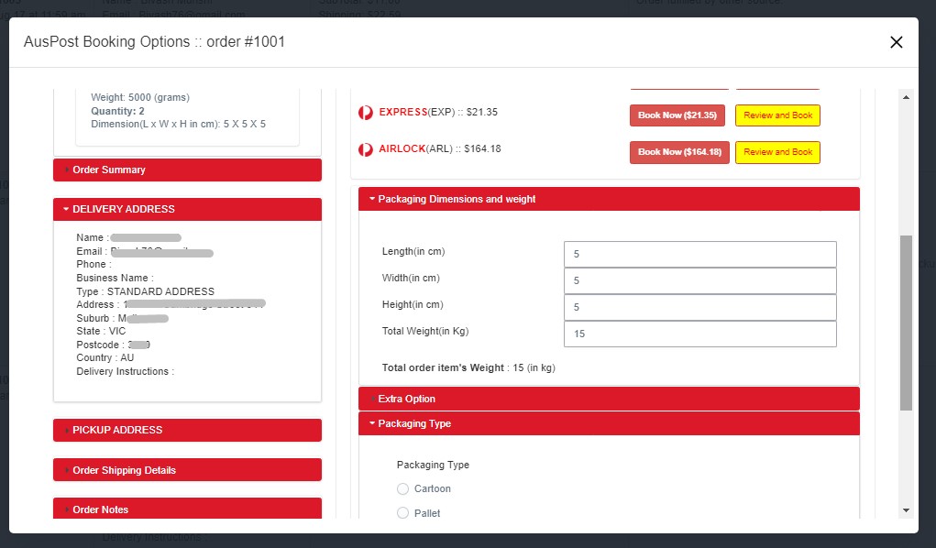Edit the Length (in cm) field
Image resolution: width=936 pixels, height=548 pixels.
pos(699,255)
